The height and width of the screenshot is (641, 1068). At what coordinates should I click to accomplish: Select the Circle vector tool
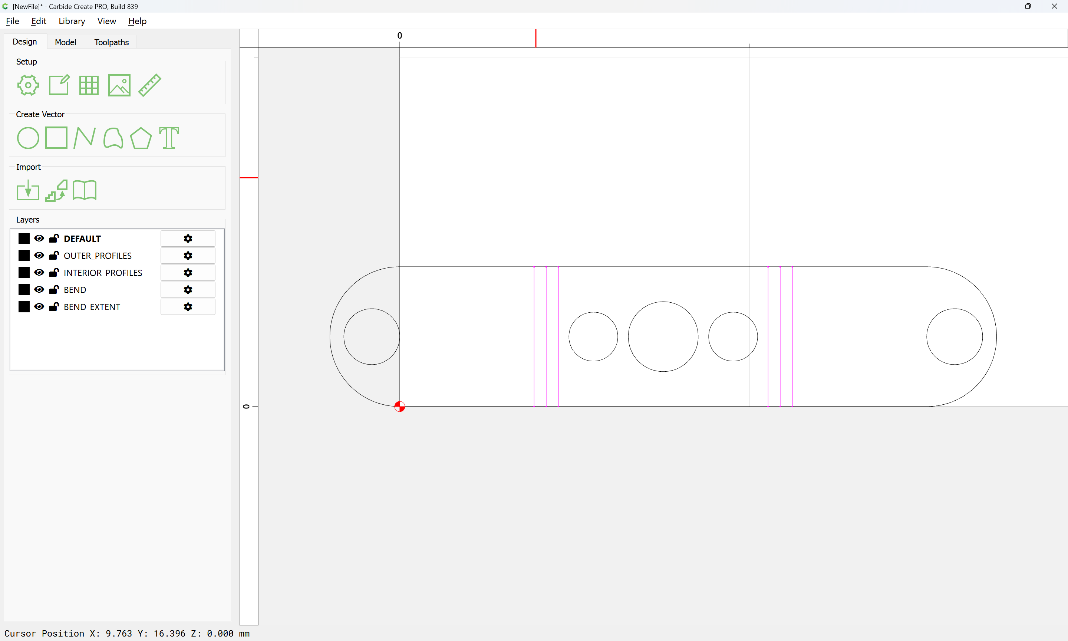click(x=28, y=138)
